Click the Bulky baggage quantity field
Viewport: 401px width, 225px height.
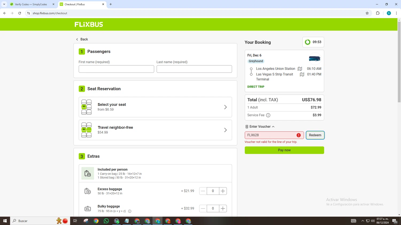click(213, 208)
